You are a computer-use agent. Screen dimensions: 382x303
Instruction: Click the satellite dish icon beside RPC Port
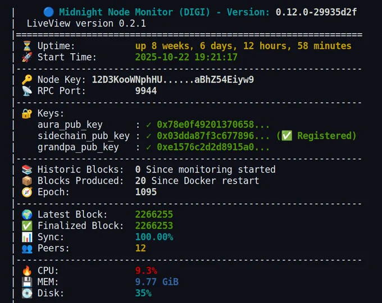[x=27, y=91]
